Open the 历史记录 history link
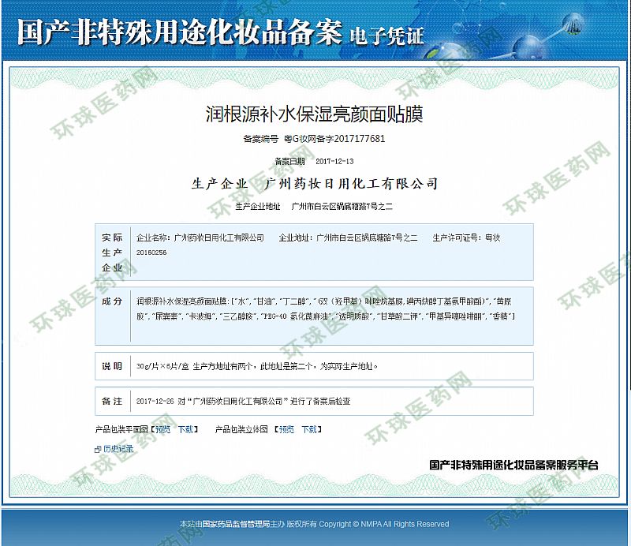631x546 pixels. point(118,449)
